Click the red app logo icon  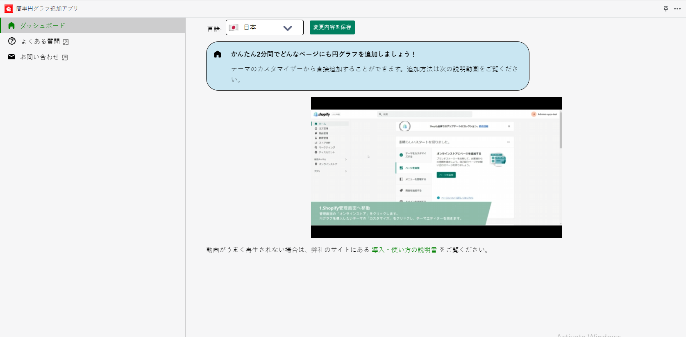[9, 9]
